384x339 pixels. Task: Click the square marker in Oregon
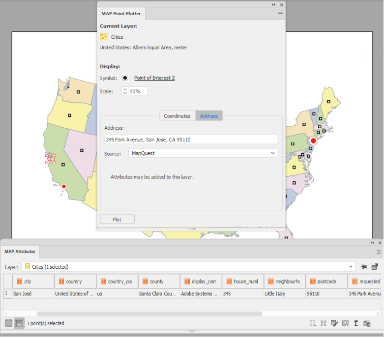[x=69, y=115]
